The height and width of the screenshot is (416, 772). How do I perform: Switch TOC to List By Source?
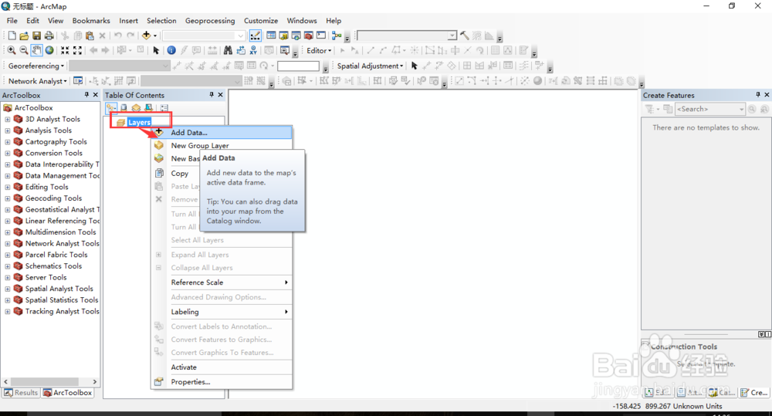pyautogui.click(x=124, y=107)
